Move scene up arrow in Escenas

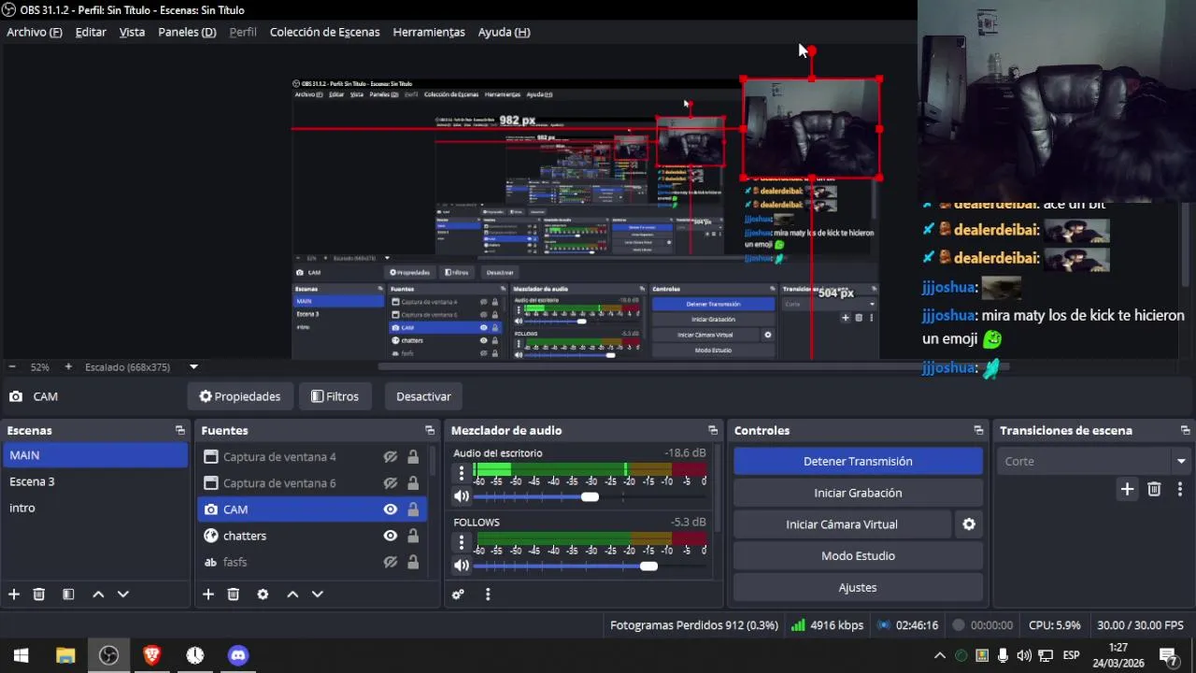[x=98, y=594]
